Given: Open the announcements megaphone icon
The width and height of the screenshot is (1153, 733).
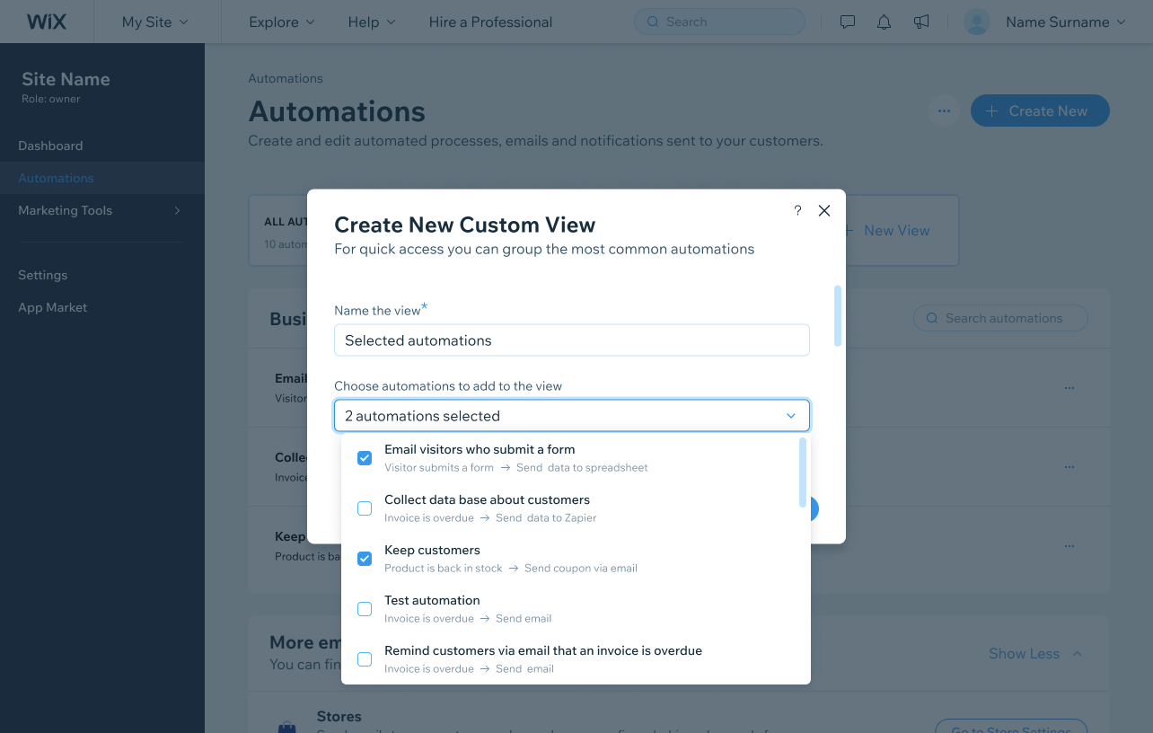Looking at the screenshot, I should (921, 22).
